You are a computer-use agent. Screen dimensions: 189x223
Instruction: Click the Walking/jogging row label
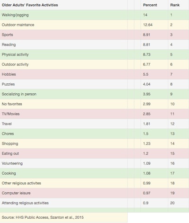(15, 15)
